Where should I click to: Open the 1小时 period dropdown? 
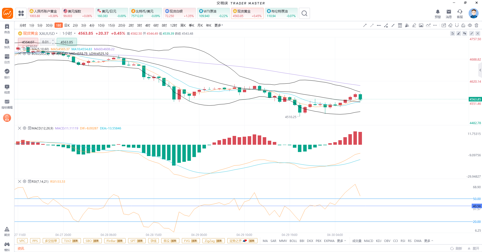point(75,33)
